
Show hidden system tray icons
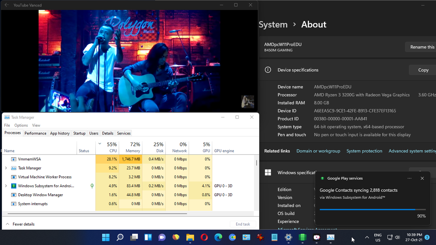367,237
